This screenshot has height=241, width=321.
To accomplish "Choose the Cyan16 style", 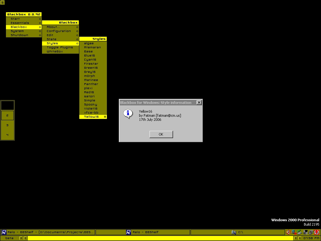I will 93,60.
